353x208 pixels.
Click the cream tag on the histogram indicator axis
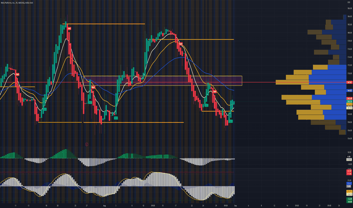pos(349,160)
